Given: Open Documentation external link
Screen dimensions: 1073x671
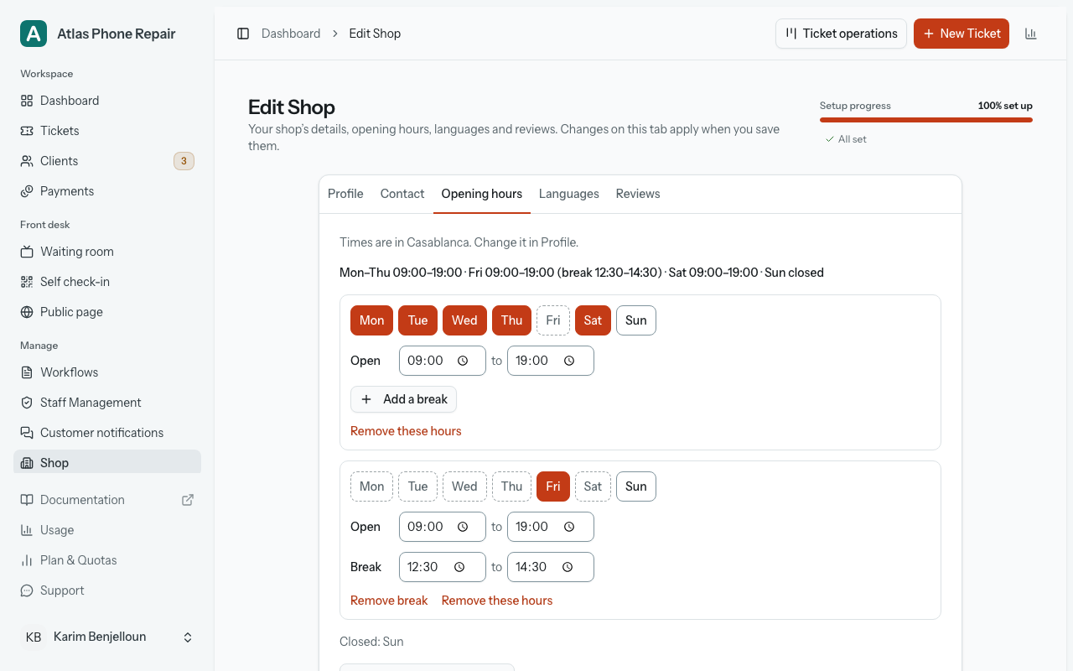Looking at the screenshot, I should [107, 500].
